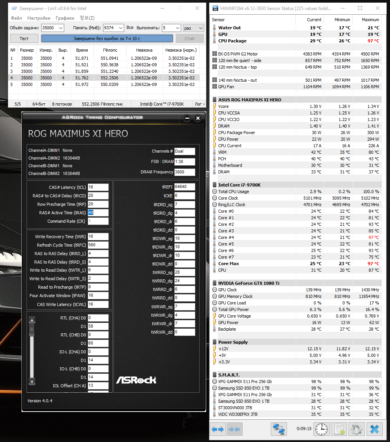Open LinX memory MiB dropdown 9374
390x442 pixels.
click(120, 28)
